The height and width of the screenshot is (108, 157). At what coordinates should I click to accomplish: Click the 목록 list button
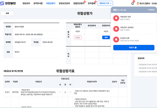pos(7,13)
